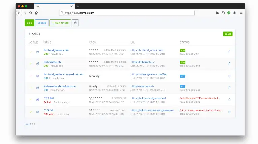Click the green extension icon in toolbar

click(229, 13)
